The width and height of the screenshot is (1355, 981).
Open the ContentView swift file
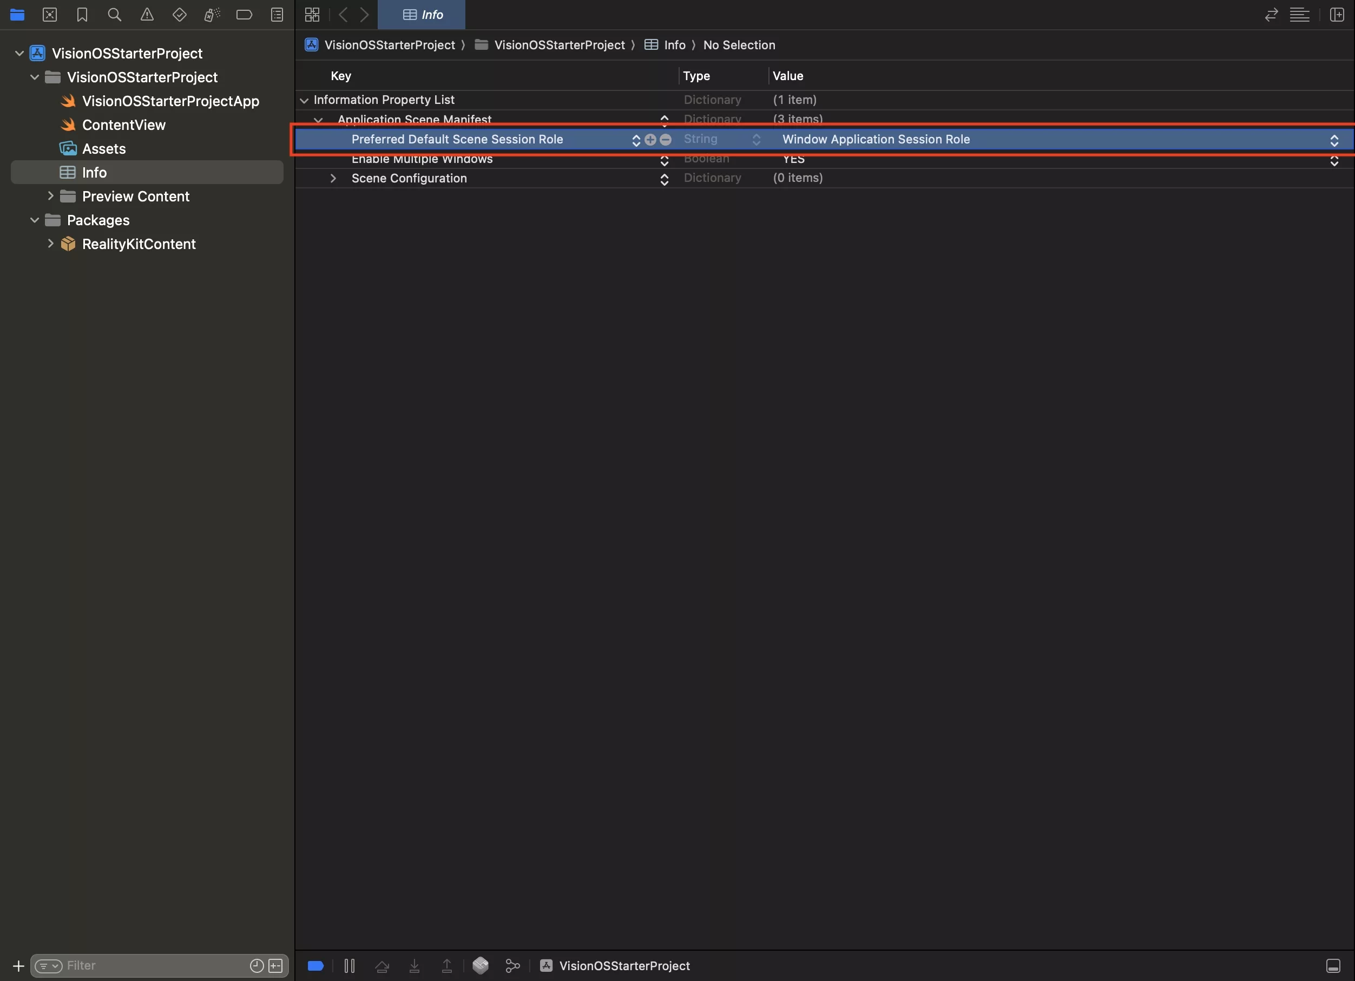(124, 125)
